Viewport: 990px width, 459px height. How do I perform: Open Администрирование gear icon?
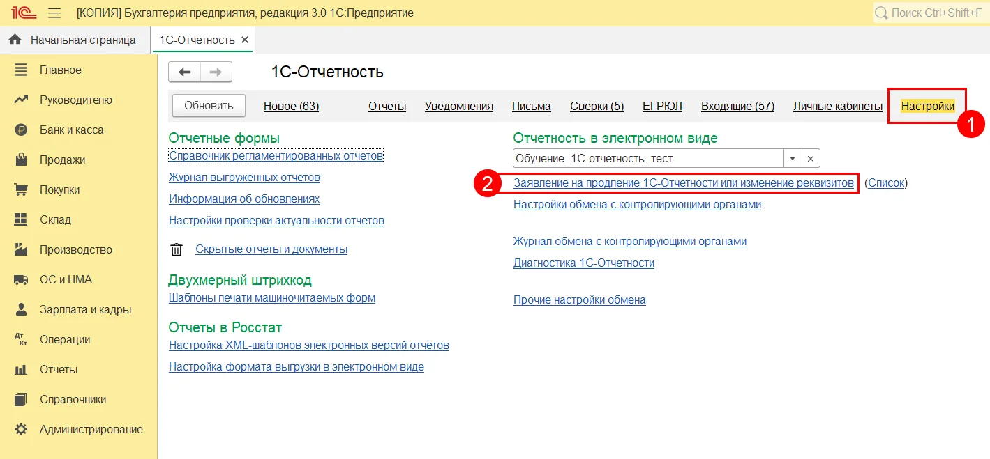coord(21,429)
